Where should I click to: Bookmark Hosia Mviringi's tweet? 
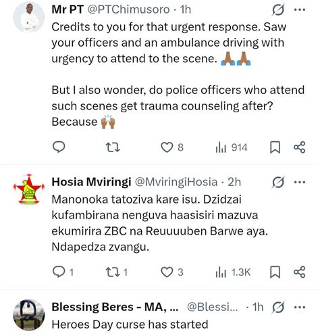(275, 272)
